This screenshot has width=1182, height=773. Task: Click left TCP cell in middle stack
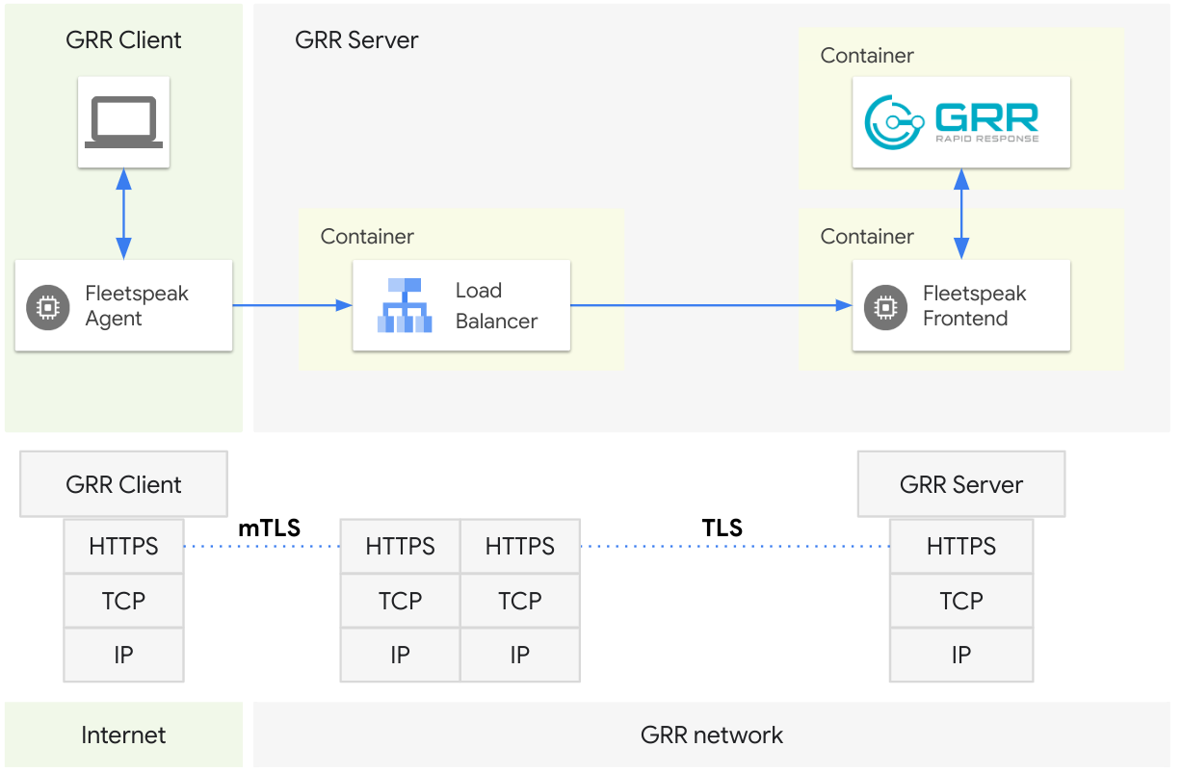point(401,602)
